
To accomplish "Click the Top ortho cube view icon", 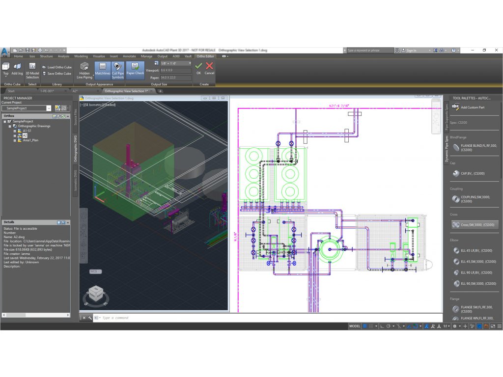I will click(6, 66).
